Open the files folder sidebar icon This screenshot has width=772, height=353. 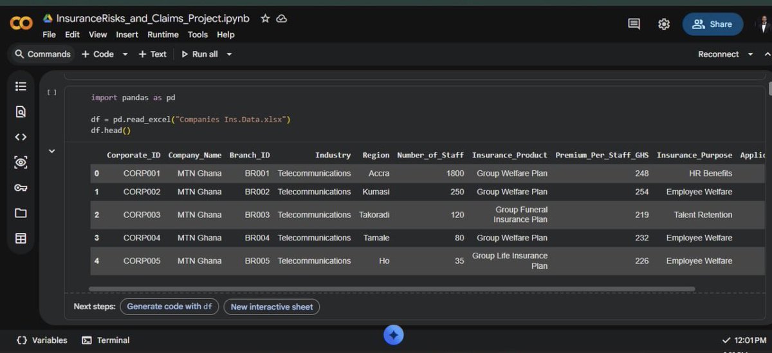pos(21,213)
